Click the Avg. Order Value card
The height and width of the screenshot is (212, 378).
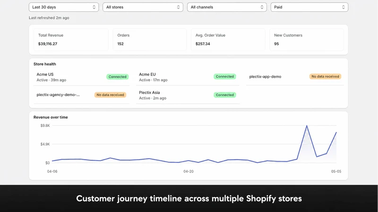228,40
